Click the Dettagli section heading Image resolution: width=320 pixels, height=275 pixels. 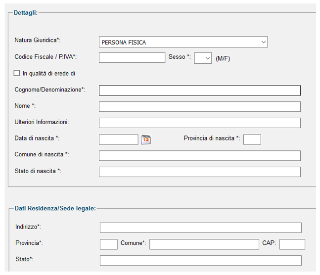(26, 13)
